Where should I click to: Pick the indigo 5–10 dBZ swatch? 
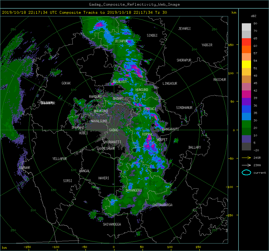246,139
